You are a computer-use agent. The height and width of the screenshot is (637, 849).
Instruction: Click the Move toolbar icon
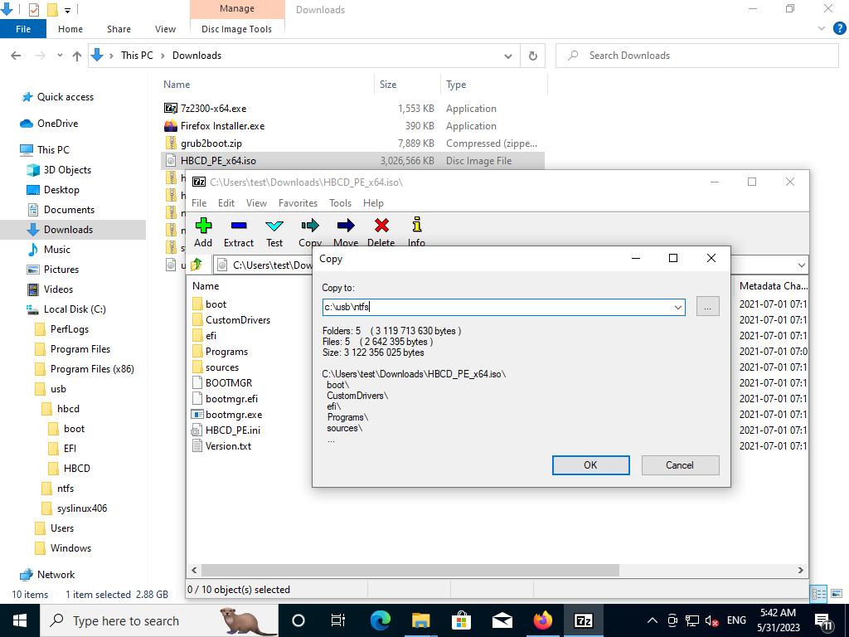click(346, 231)
